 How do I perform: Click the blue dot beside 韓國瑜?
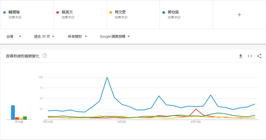pos(4,13)
